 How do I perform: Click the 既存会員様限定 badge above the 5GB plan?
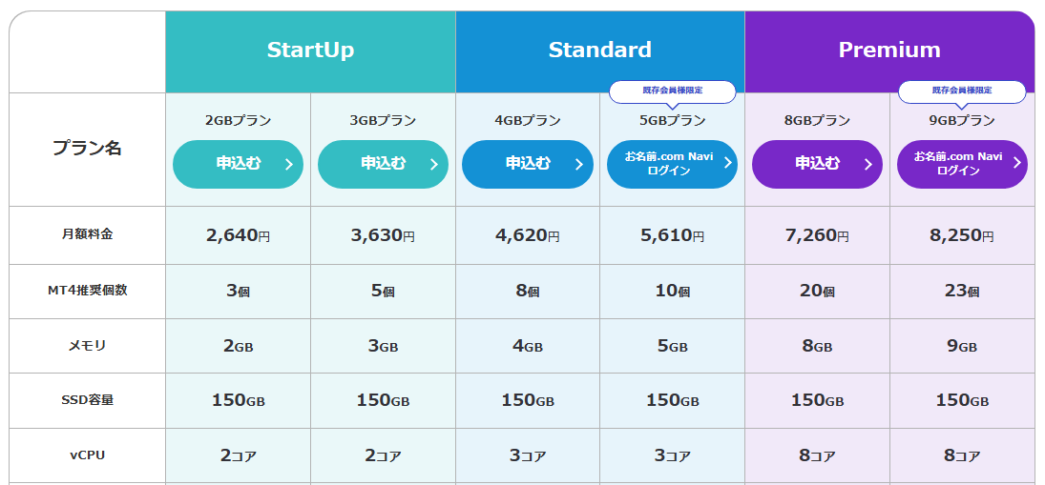pyautogui.click(x=672, y=91)
